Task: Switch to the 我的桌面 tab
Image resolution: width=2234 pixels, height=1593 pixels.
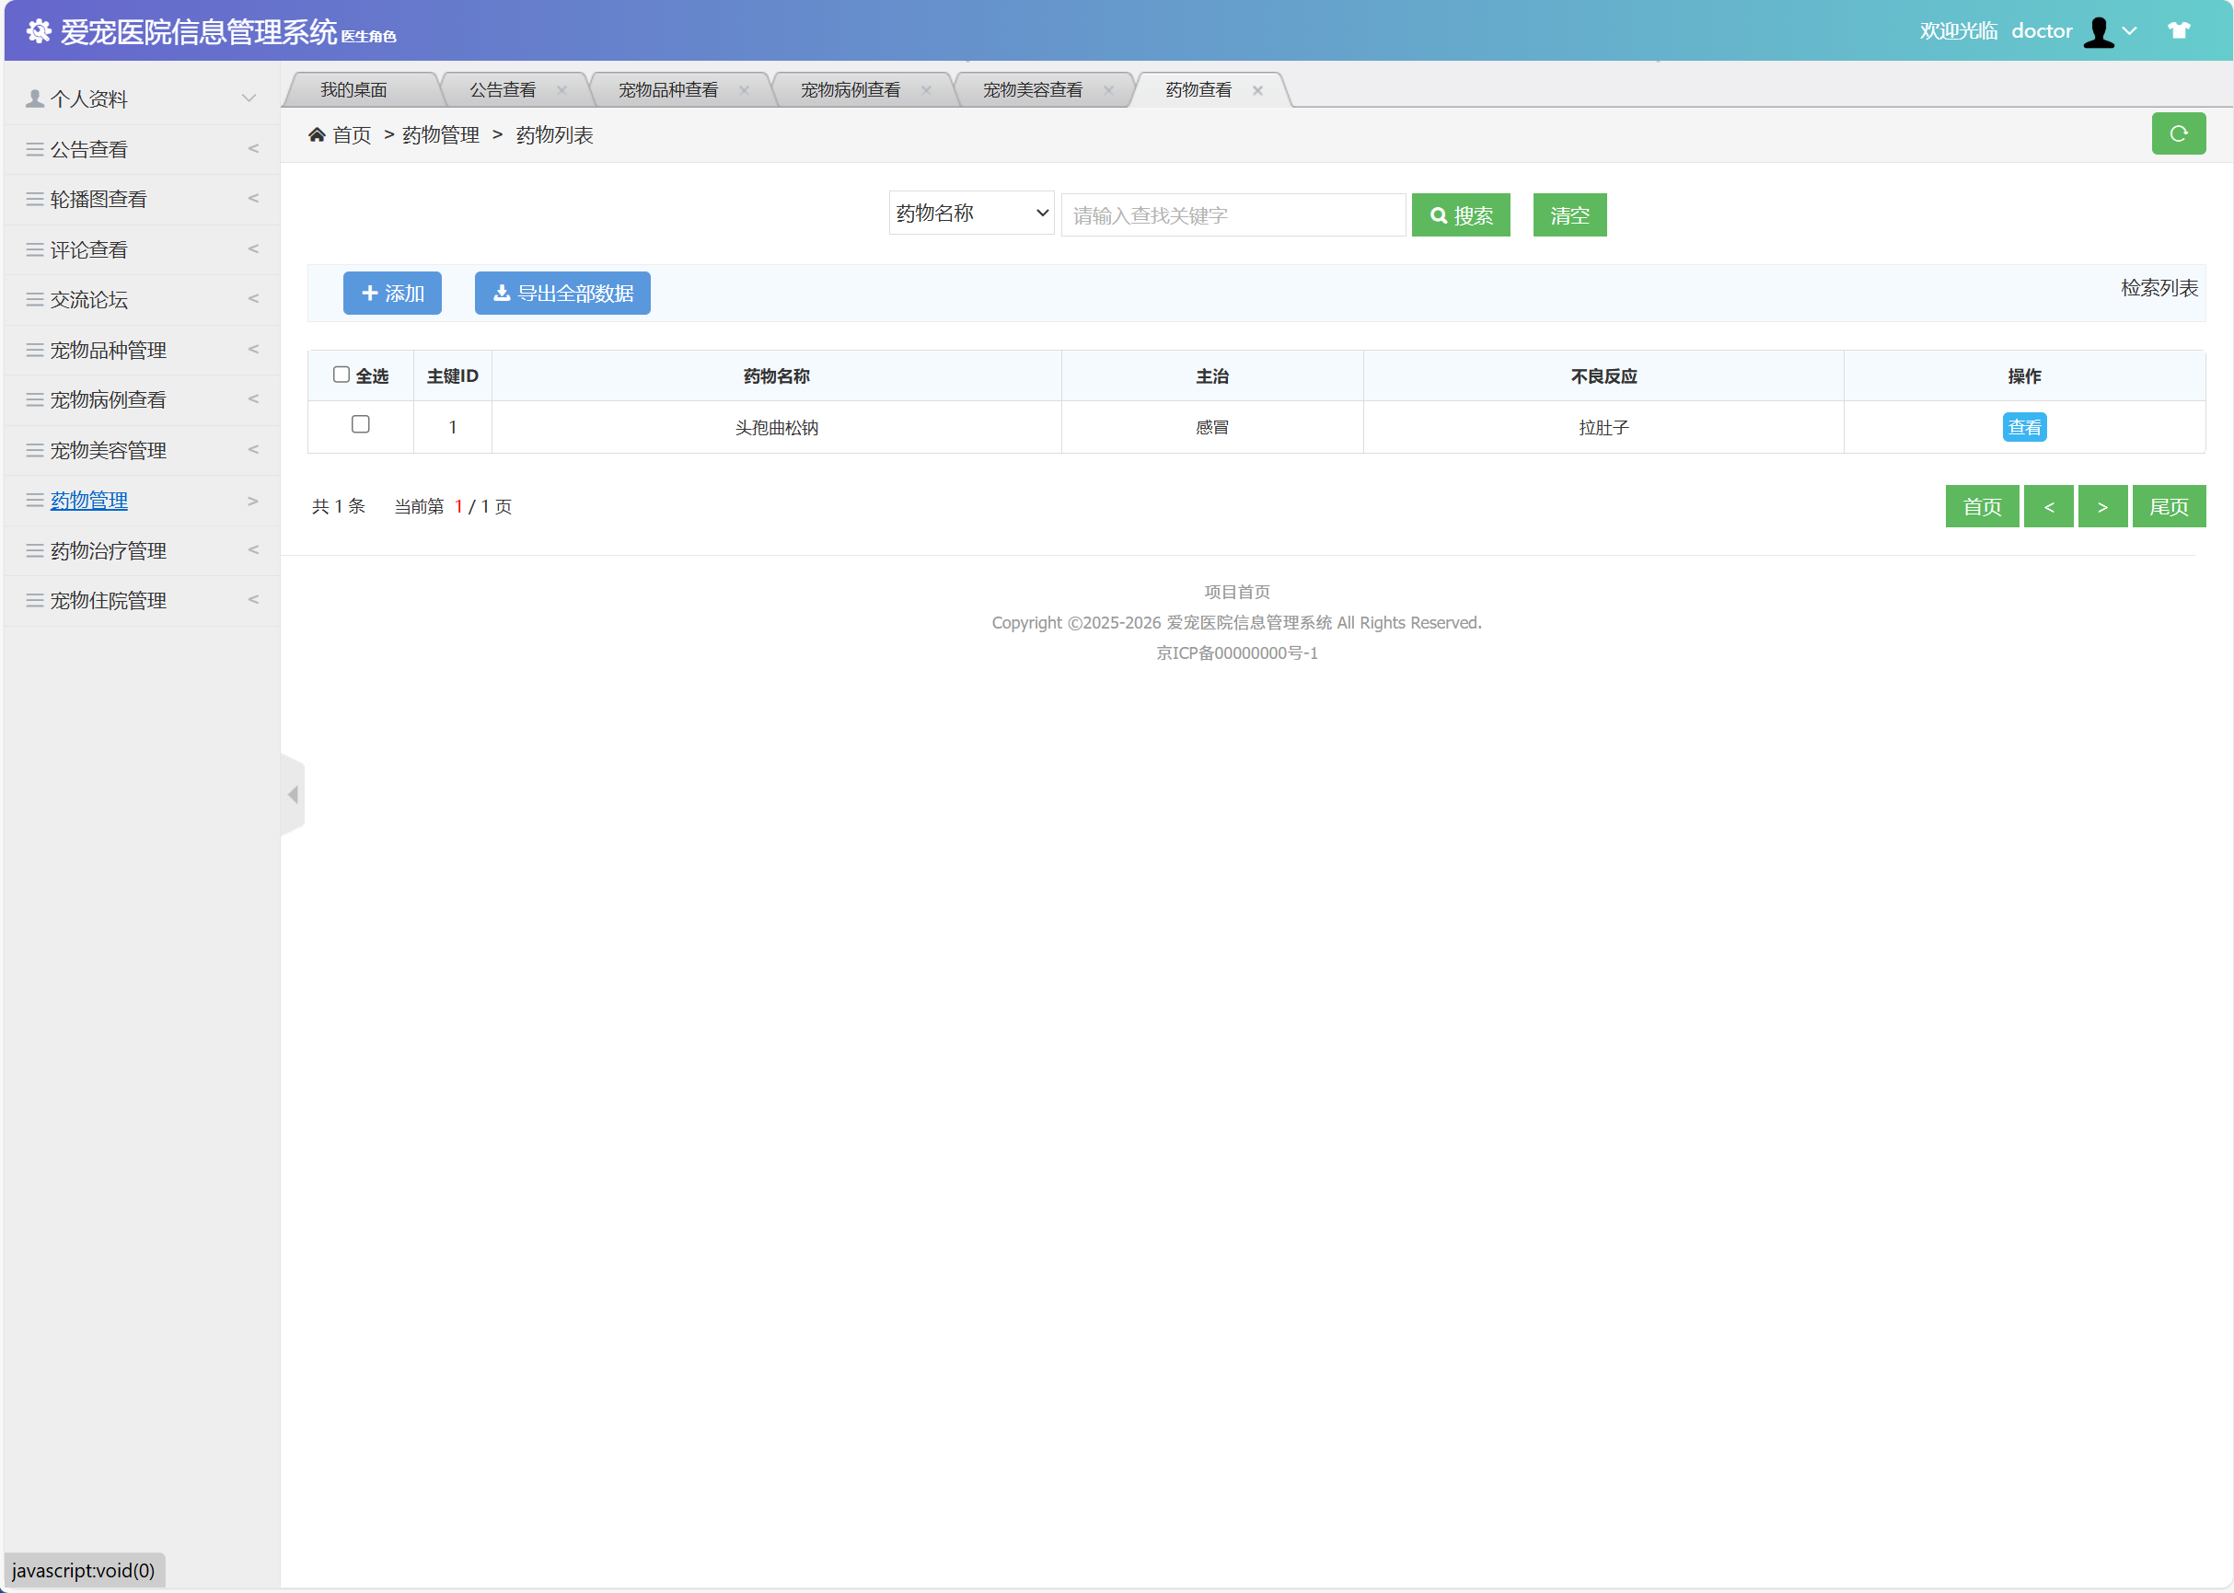Action: (x=353, y=90)
